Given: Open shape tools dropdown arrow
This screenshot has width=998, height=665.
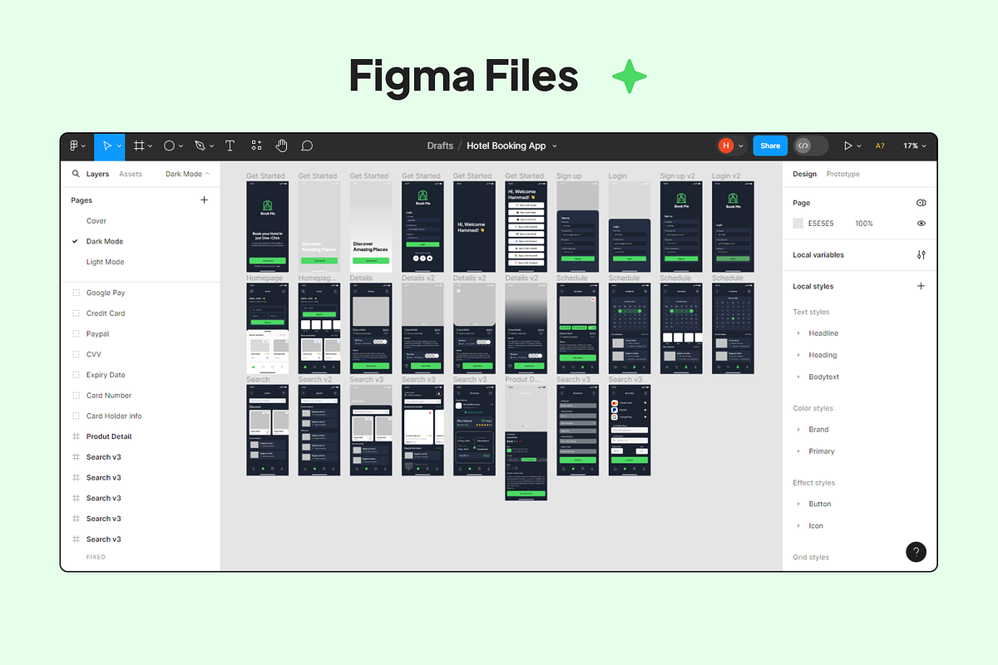Looking at the screenshot, I should (180, 146).
